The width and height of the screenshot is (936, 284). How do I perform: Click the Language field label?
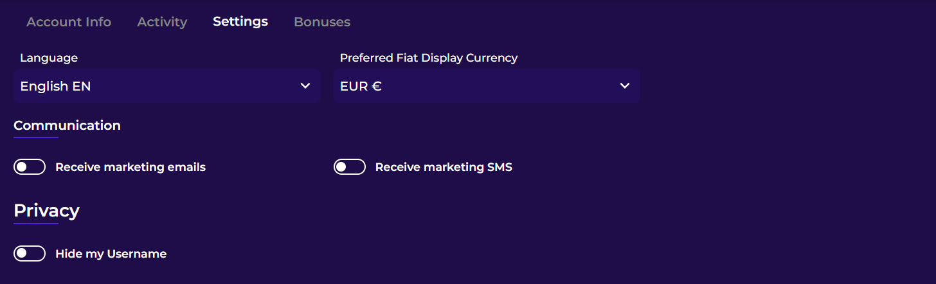pos(49,58)
